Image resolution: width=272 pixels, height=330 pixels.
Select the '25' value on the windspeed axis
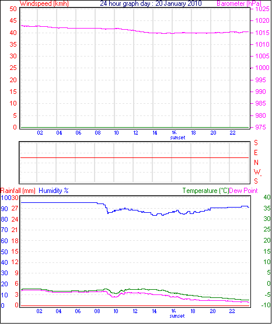(x=13, y=68)
